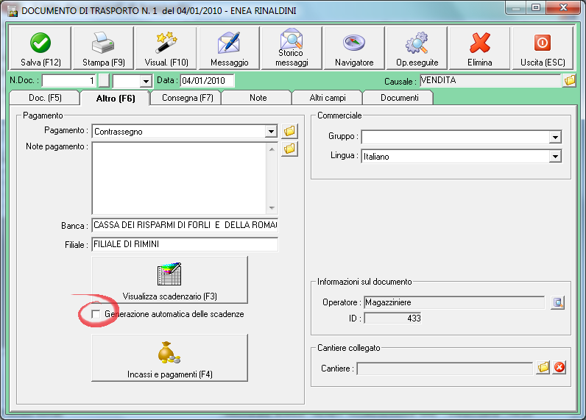
Task: Click search icon beside Operatore field
Action: pos(557,302)
